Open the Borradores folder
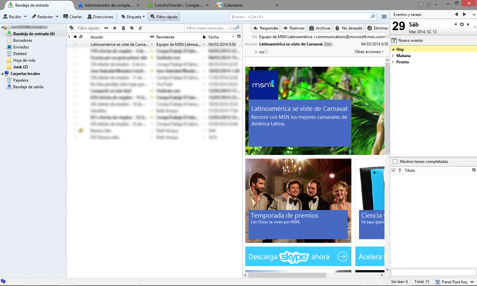This screenshot has width=477, height=286. (x=23, y=40)
